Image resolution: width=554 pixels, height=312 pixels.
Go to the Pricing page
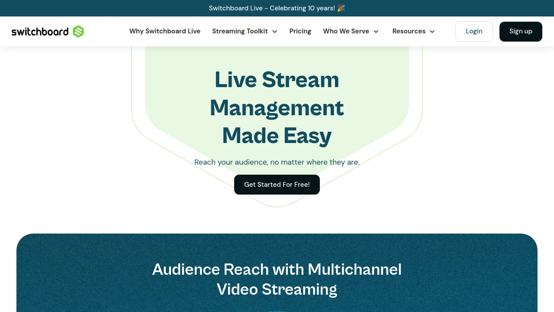point(300,31)
